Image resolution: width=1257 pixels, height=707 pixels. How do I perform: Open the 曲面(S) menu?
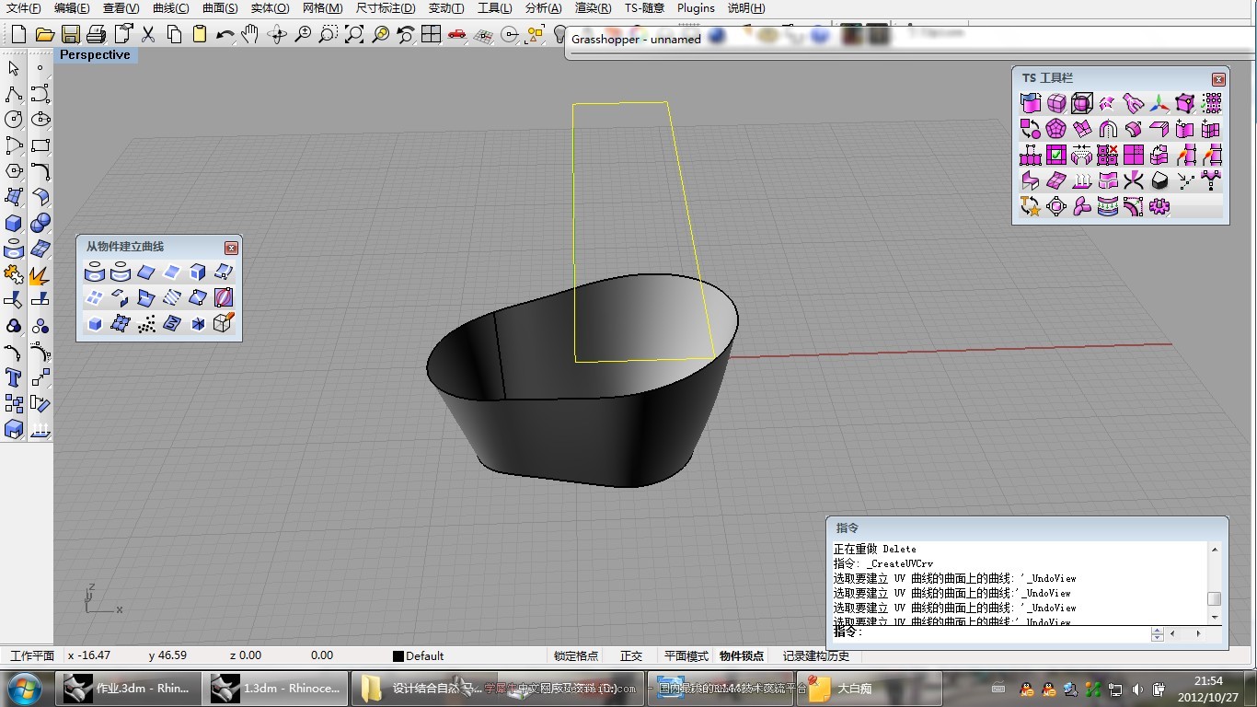pyautogui.click(x=220, y=8)
